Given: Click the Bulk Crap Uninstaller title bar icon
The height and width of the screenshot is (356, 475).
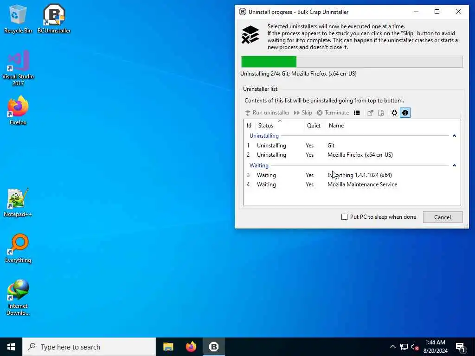Looking at the screenshot, I should (242, 12).
